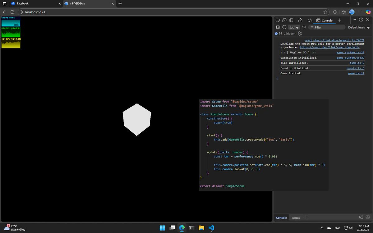373x233 pixels.
Task: Open the Copilot sidebar
Action: click(368, 12)
